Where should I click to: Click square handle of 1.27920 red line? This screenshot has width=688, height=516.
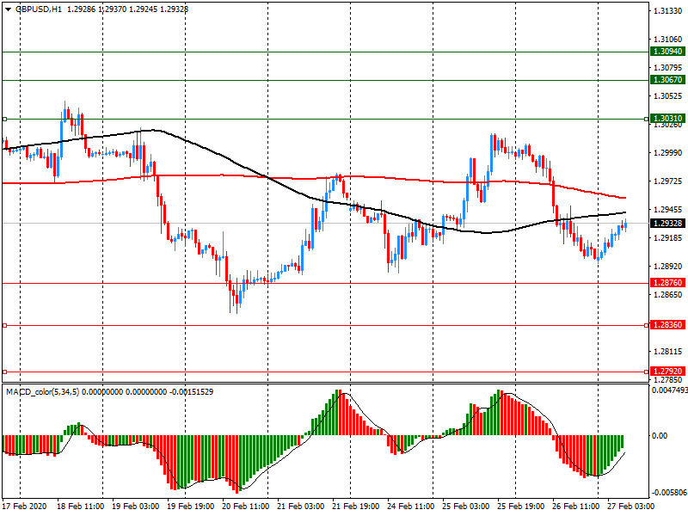click(4, 372)
